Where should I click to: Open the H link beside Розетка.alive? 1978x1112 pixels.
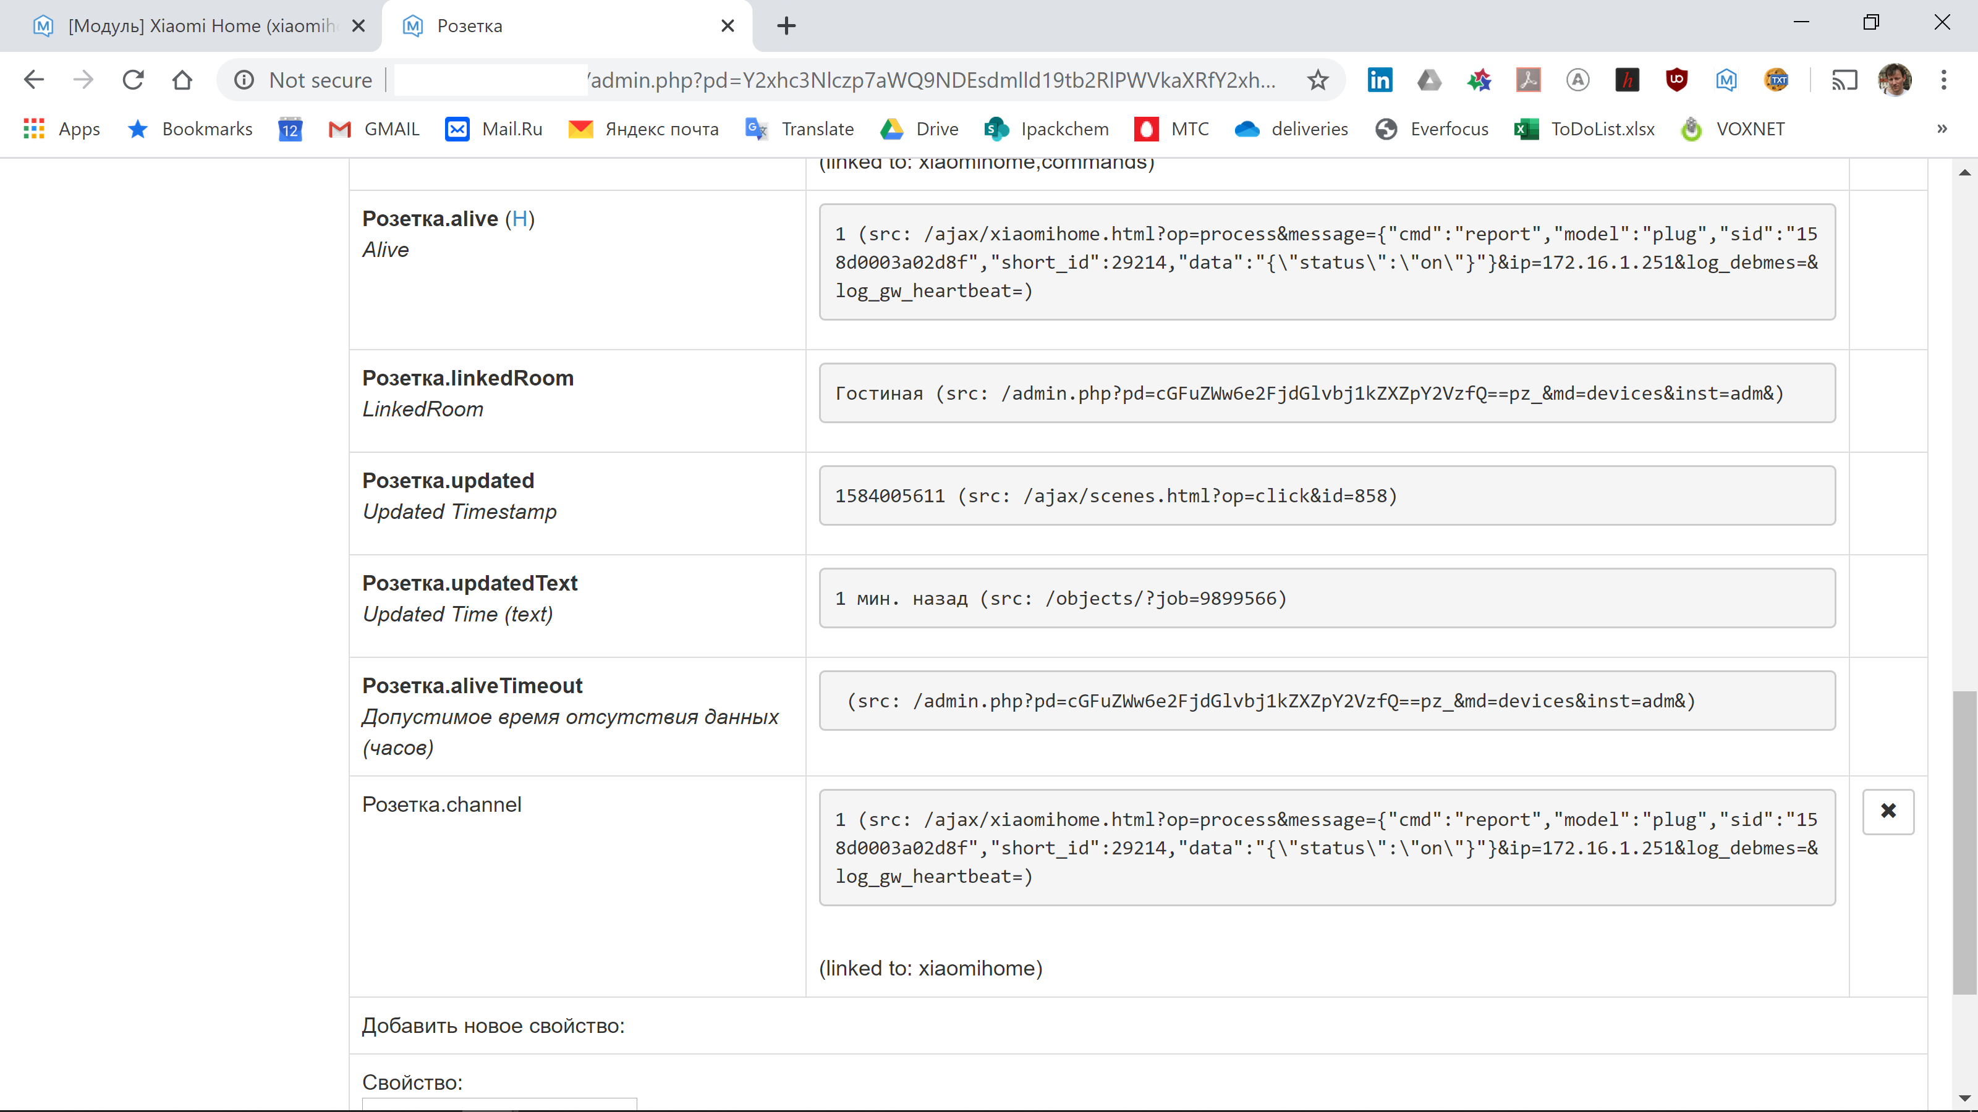point(520,218)
